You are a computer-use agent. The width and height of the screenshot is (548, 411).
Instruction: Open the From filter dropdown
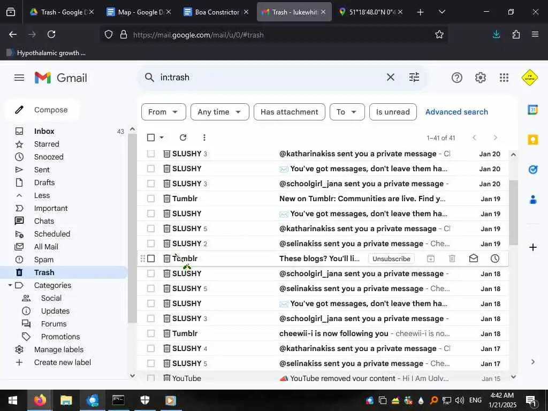[164, 112]
